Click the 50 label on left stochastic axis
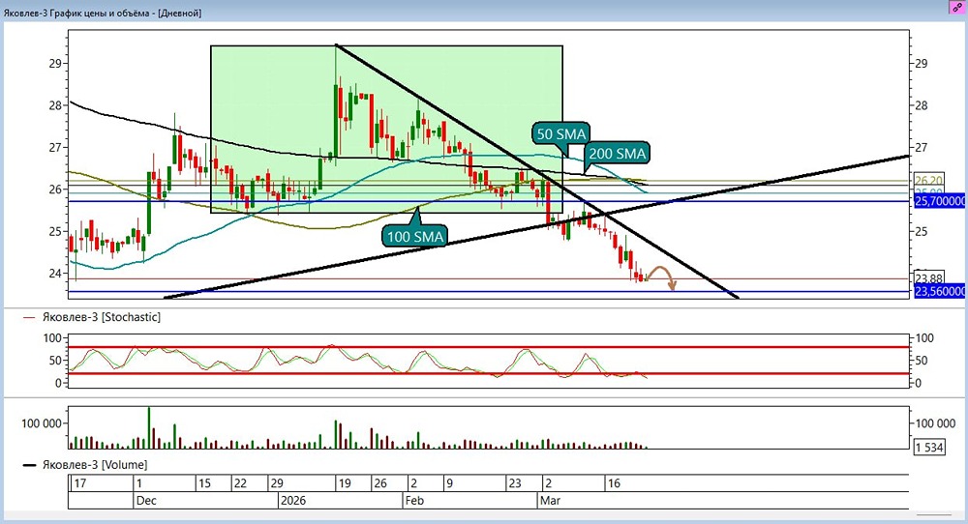The image size is (968, 524). click(55, 360)
